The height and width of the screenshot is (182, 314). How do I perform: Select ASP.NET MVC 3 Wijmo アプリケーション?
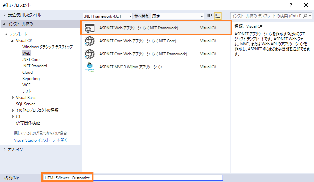(x=156, y=67)
